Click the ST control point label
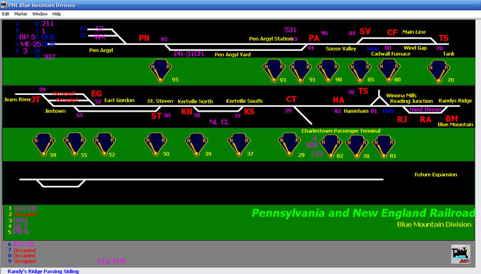Screen dimensions: 481x274 156,116
